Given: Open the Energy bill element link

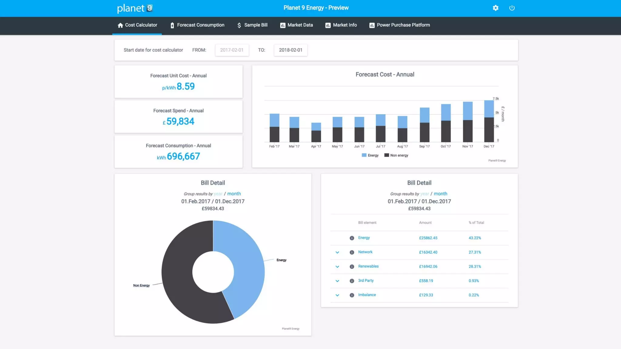Looking at the screenshot, I should (x=364, y=238).
